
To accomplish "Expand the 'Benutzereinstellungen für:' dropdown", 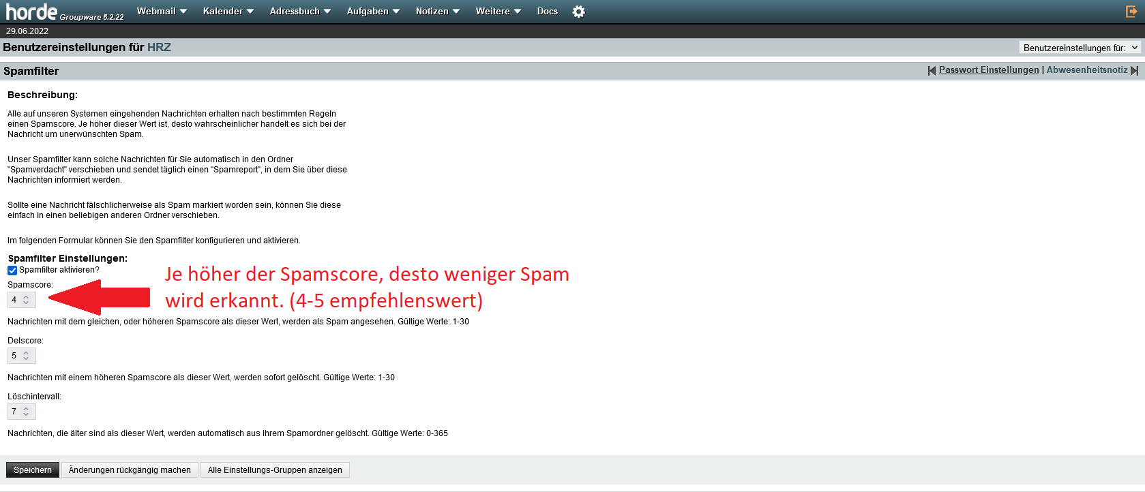I will pyautogui.click(x=1080, y=48).
